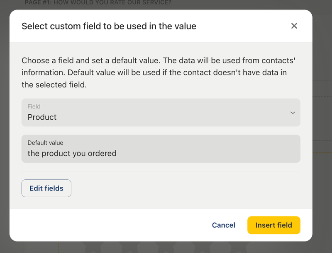Select the Product field value text
The height and width of the screenshot is (253, 332).
point(42,117)
